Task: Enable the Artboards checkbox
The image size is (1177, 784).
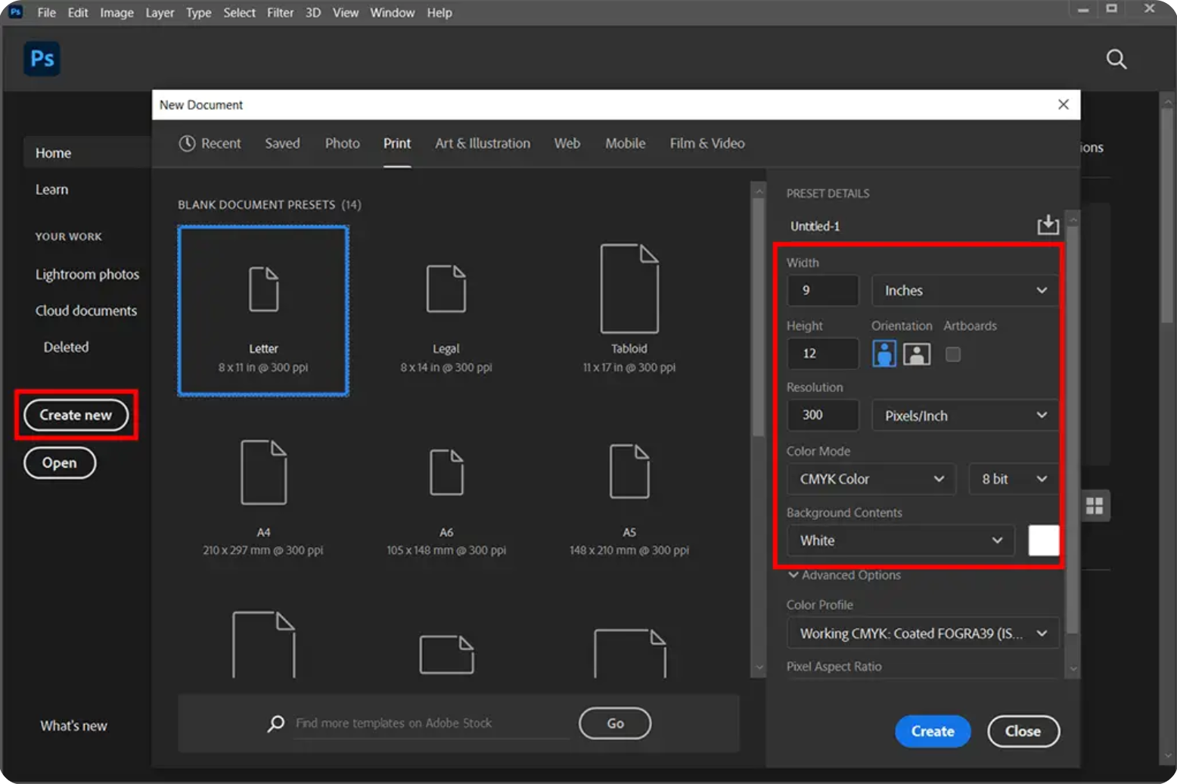Action: pyautogui.click(x=952, y=353)
